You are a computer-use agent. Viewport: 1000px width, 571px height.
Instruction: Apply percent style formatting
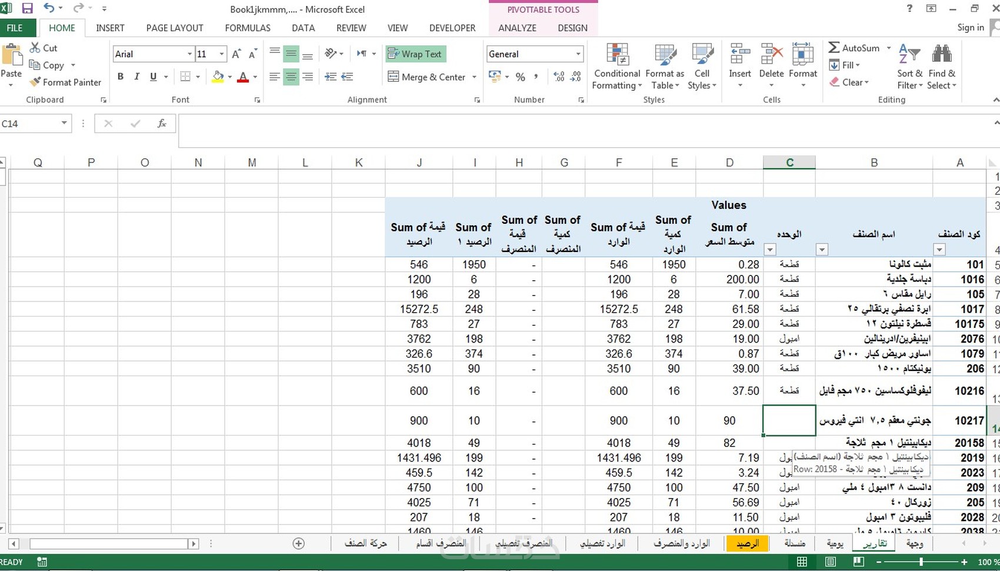point(520,77)
